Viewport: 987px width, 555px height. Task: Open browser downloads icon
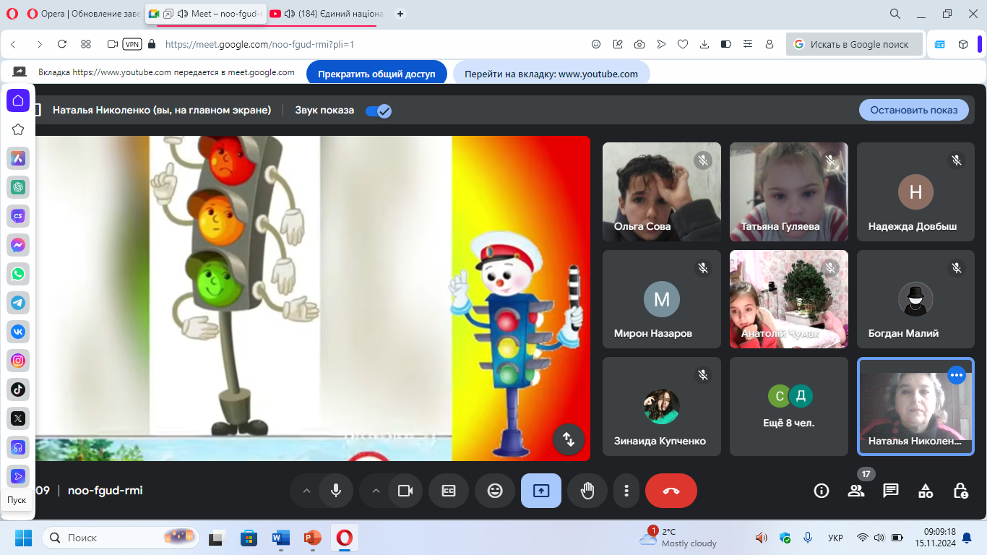(x=704, y=44)
